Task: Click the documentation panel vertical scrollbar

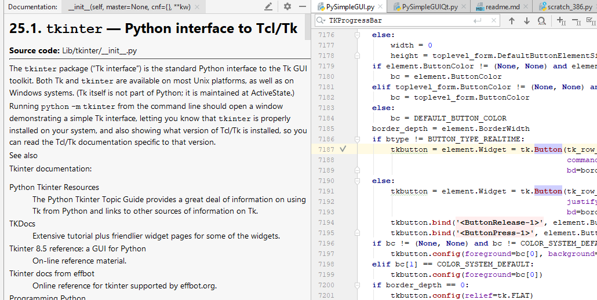Action: coord(308,27)
